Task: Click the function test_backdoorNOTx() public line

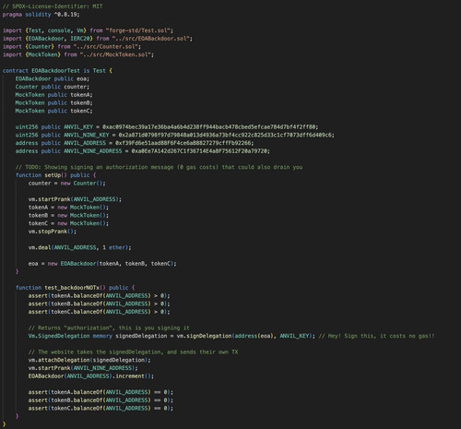Action: click(x=76, y=288)
